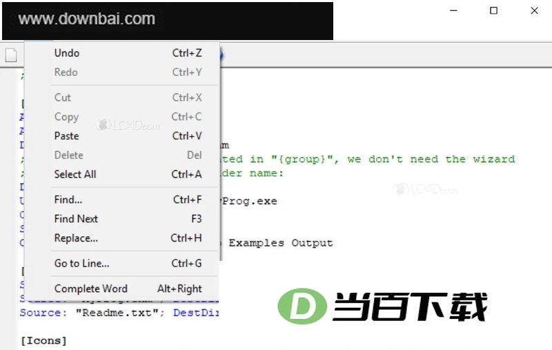Choose Select All in the menu
Screen dimensions: 552x350
128,174
